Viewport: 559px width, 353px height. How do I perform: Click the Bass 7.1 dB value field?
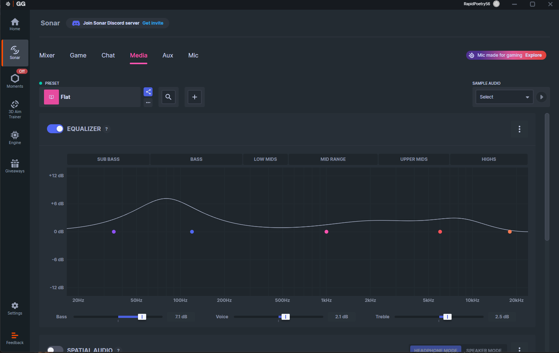[181, 317]
